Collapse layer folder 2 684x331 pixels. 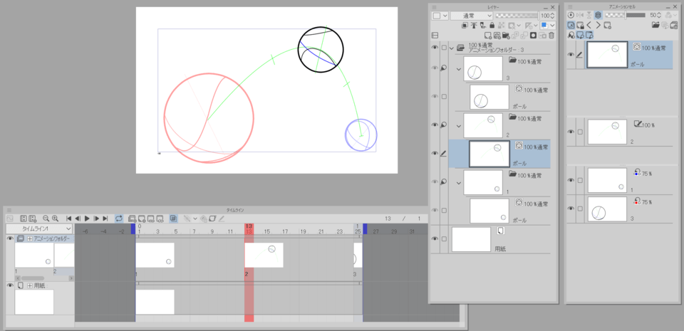(458, 125)
